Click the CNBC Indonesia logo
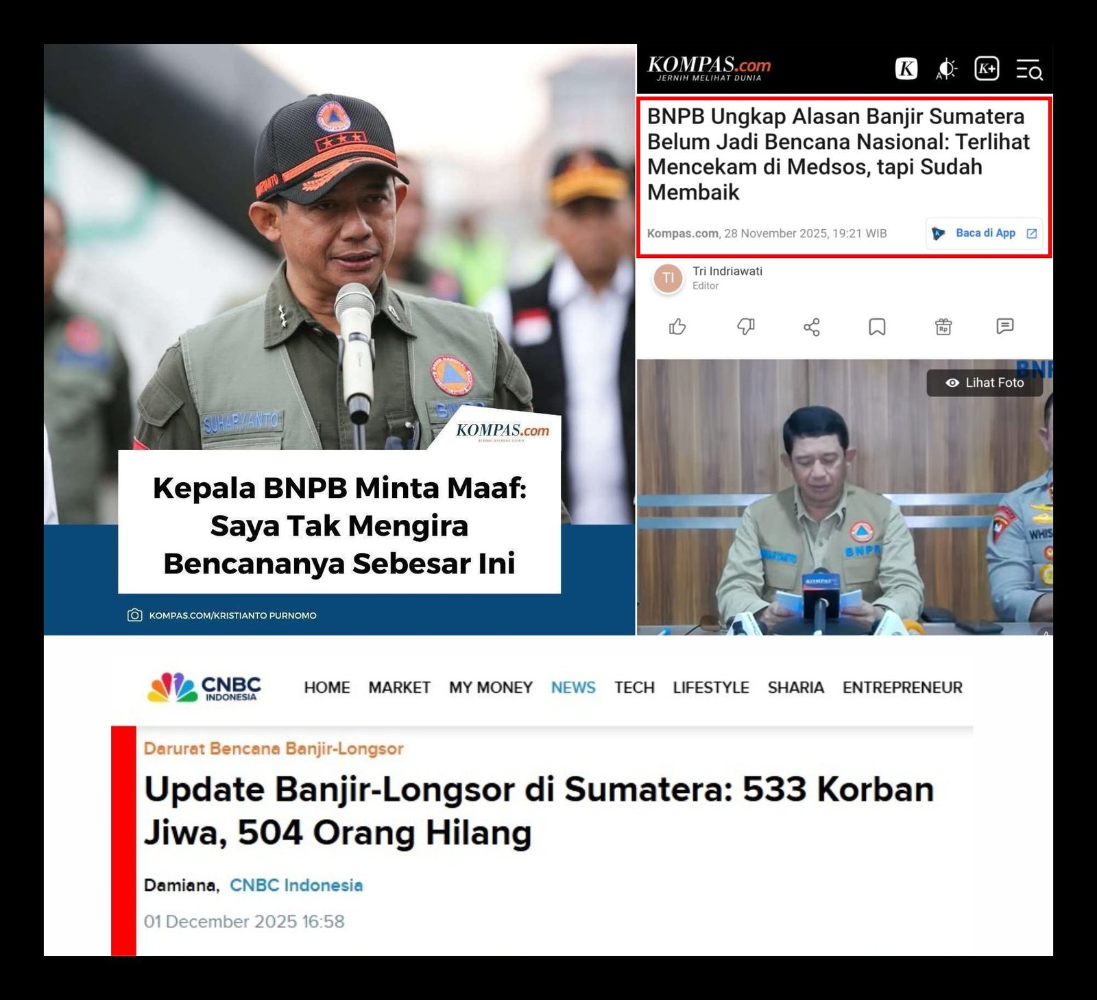Viewport: 1097px width, 1000px height. [x=204, y=687]
